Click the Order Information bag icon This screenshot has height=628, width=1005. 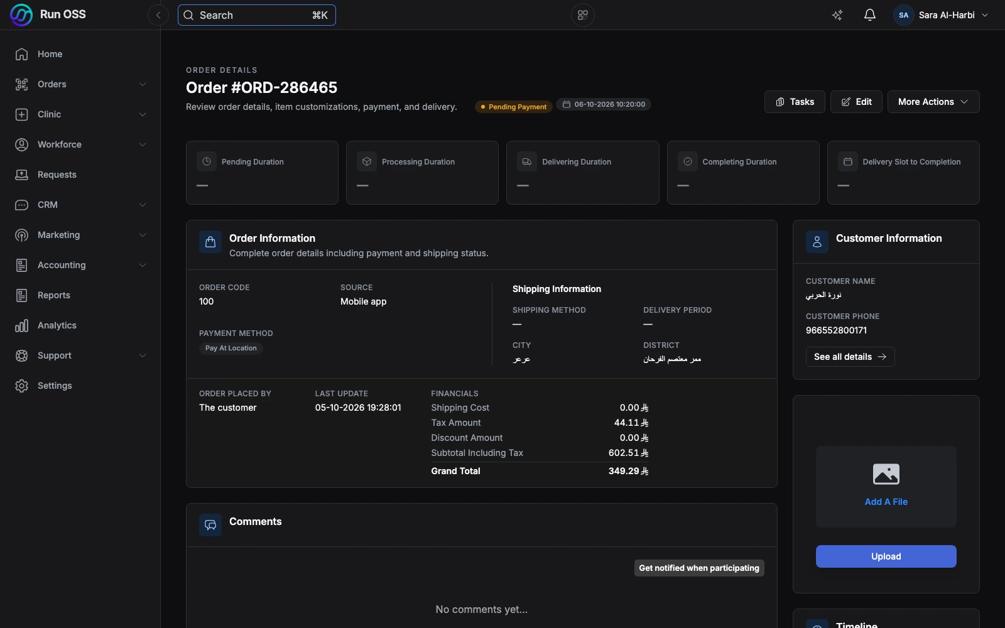tap(210, 242)
